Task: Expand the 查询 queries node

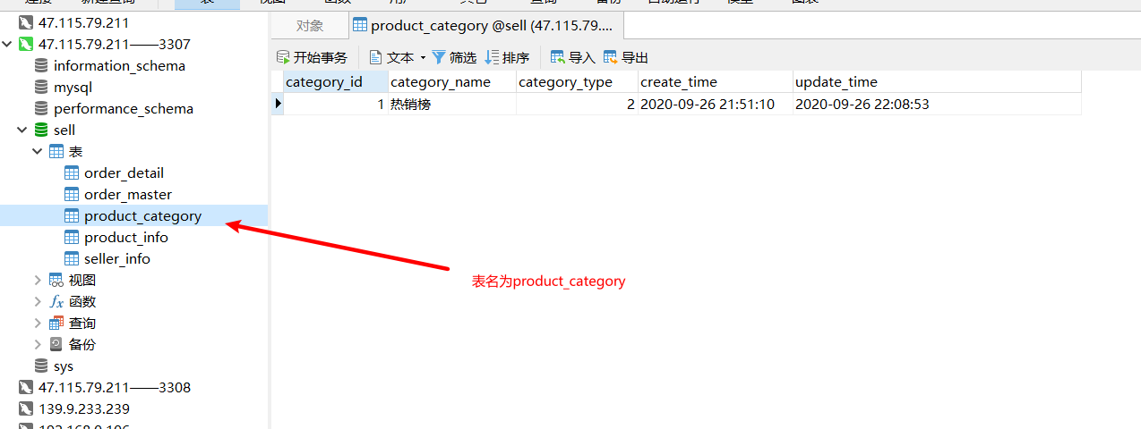Action: (x=38, y=323)
